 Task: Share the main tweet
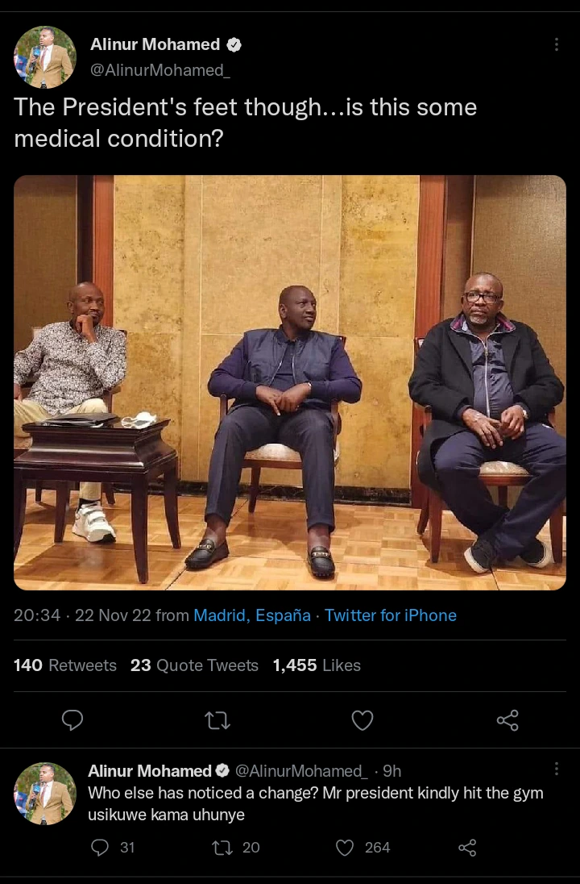tap(507, 719)
